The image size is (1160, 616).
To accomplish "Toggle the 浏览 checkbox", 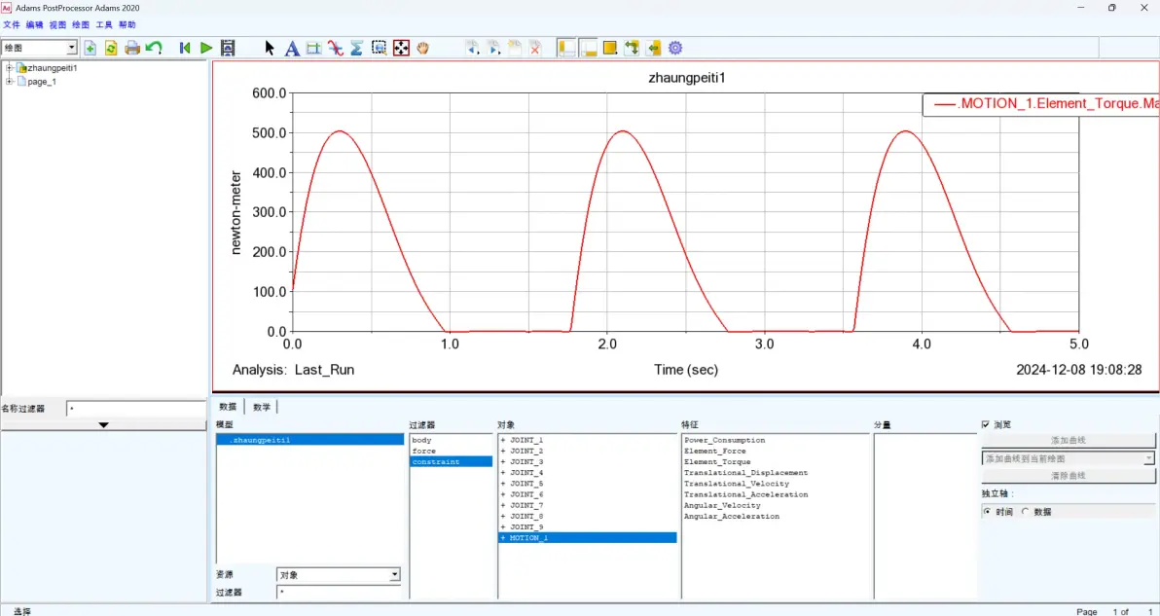I will [x=986, y=424].
